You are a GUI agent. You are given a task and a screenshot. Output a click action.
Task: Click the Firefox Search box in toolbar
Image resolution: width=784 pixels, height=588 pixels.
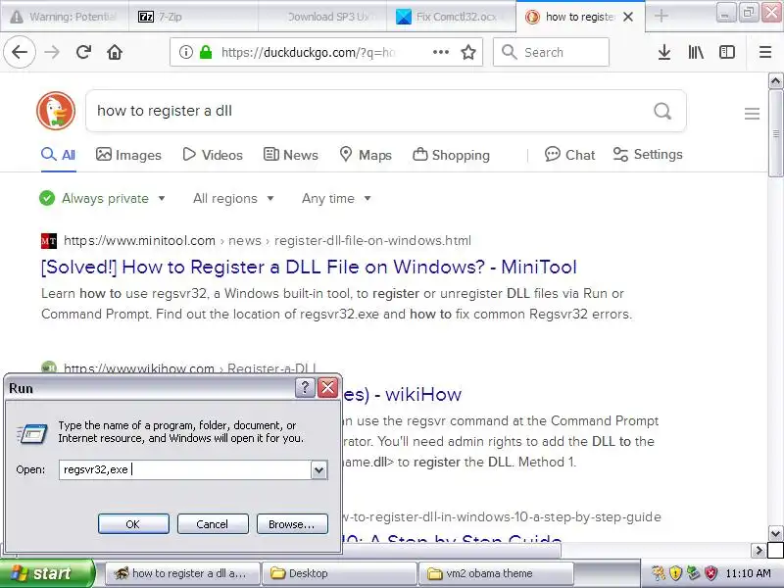coord(551,52)
